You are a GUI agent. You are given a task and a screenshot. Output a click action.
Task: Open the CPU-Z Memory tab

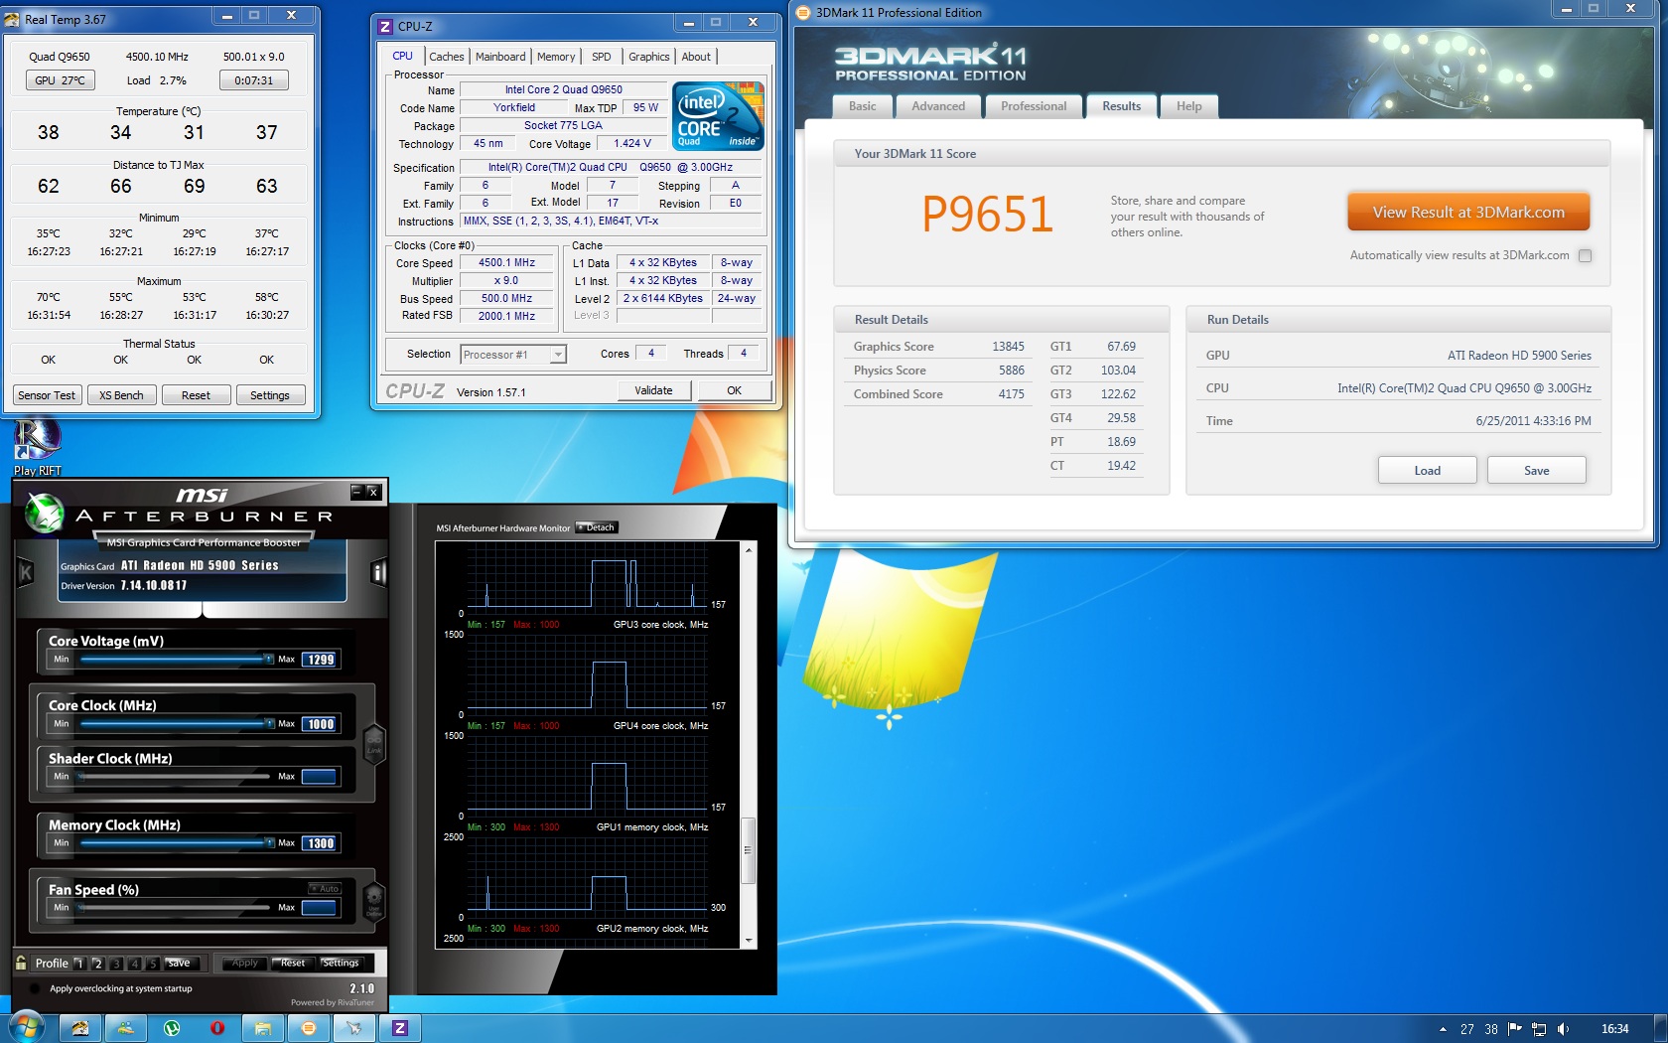point(556,57)
